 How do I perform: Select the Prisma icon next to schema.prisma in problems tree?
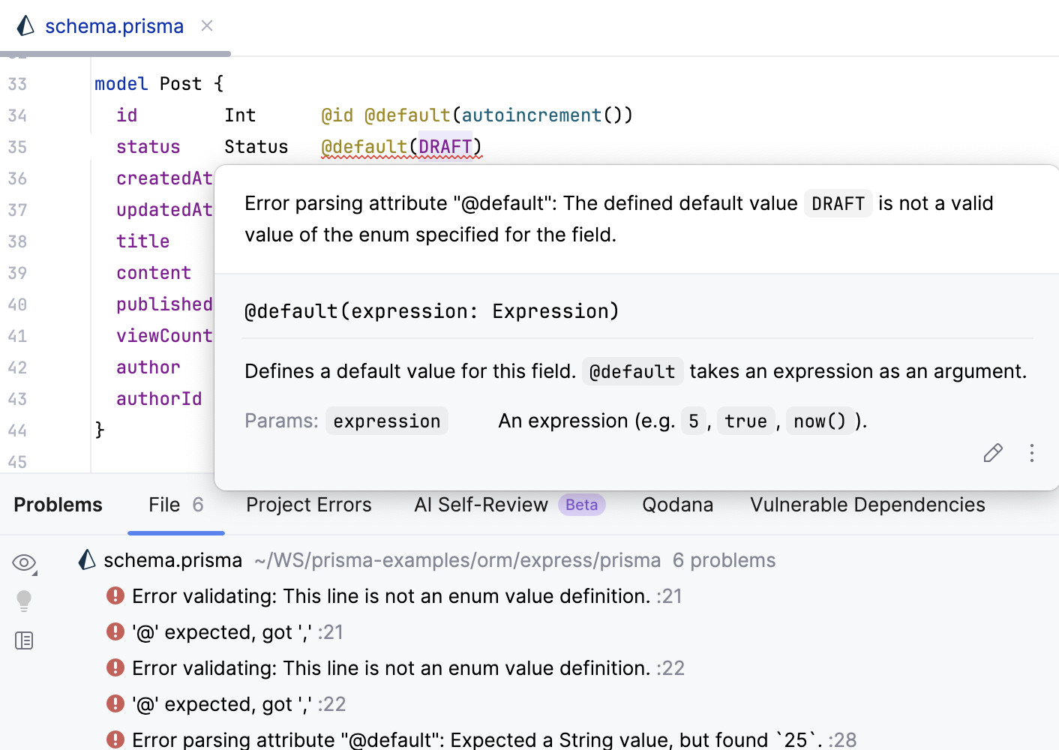[85, 559]
